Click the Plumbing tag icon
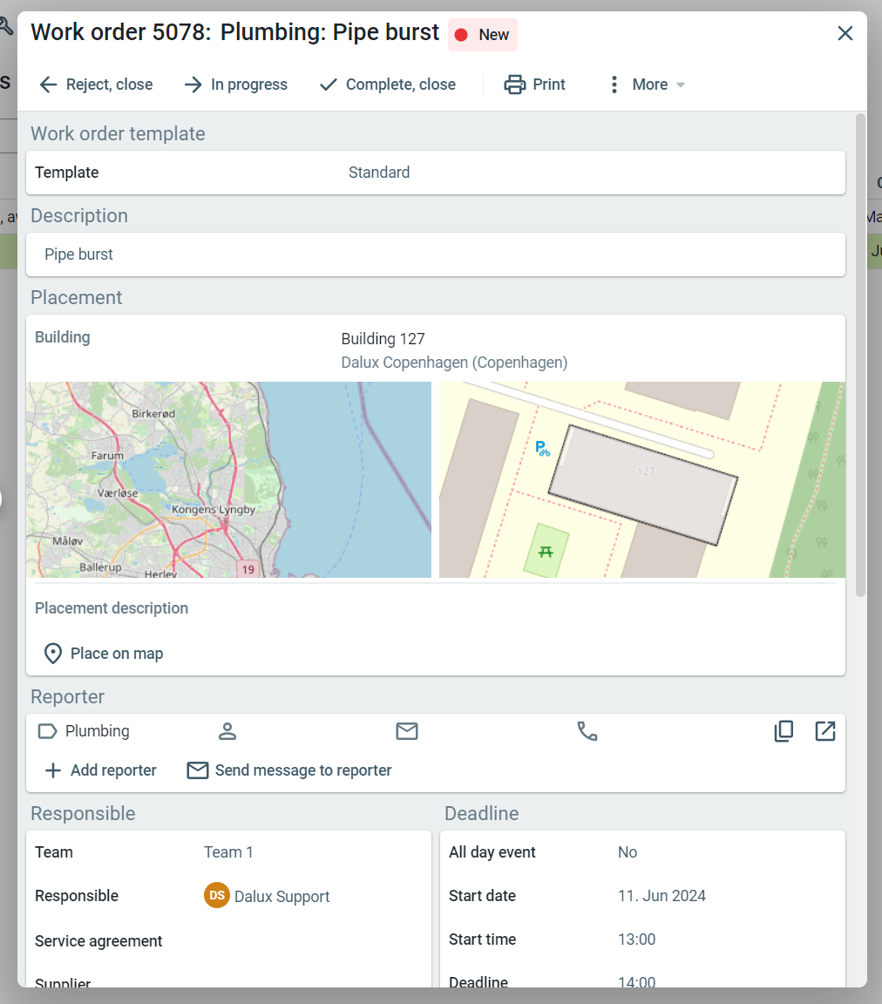 click(47, 731)
